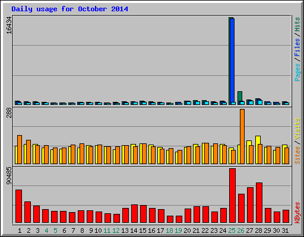Click the 288 axis value
This screenshot has width=304, height=237.
tap(9, 113)
